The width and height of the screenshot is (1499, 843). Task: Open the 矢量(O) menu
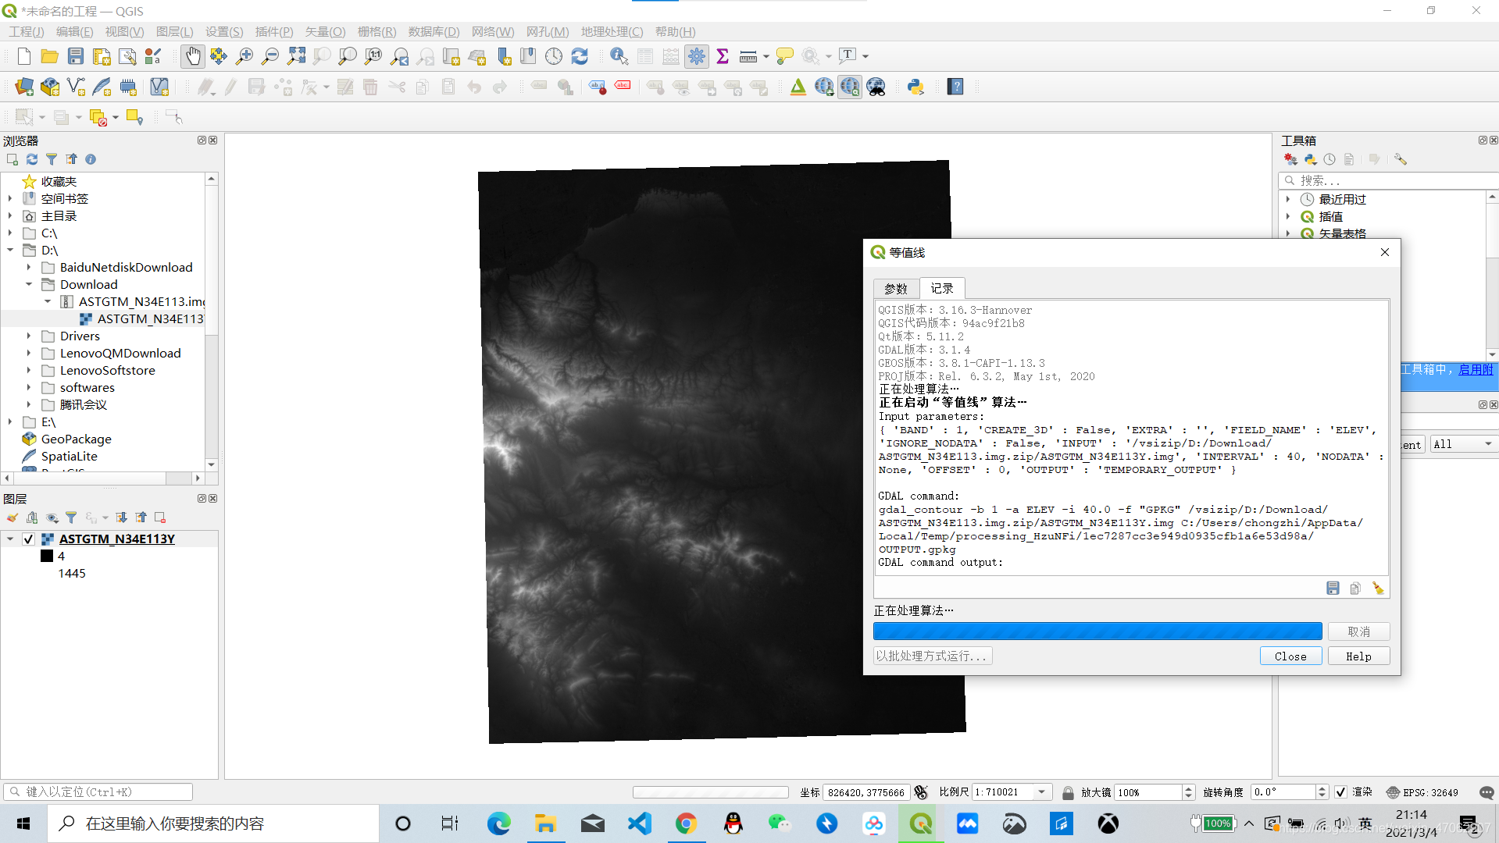tap(325, 31)
